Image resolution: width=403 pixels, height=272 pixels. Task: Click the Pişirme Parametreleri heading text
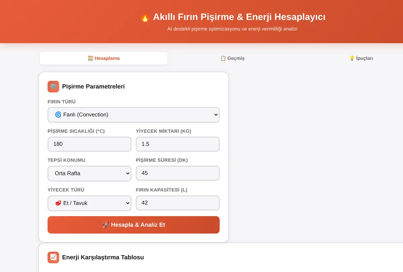(93, 87)
